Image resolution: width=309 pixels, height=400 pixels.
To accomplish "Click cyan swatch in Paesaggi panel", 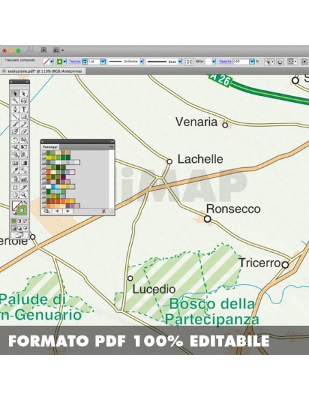I will tap(53, 187).
